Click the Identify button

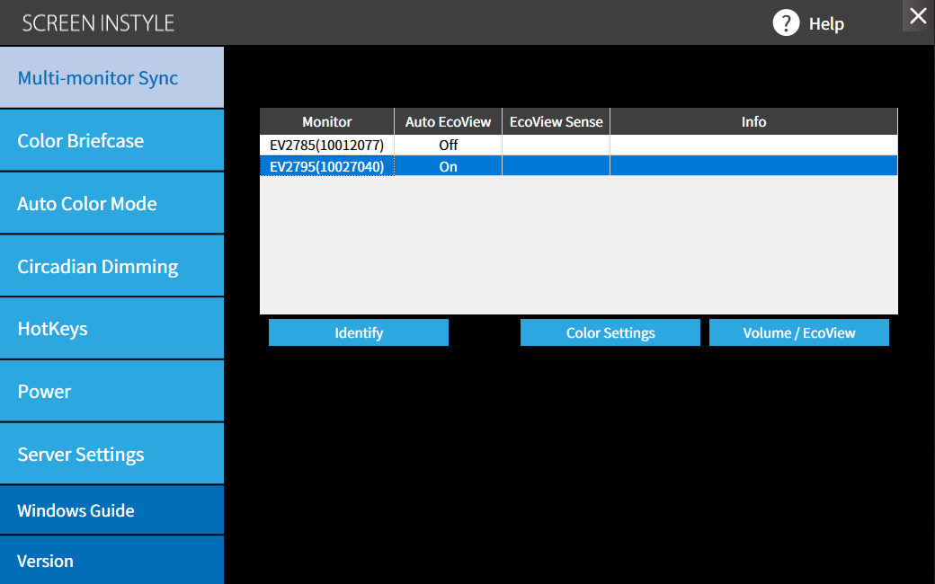(x=359, y=332)
